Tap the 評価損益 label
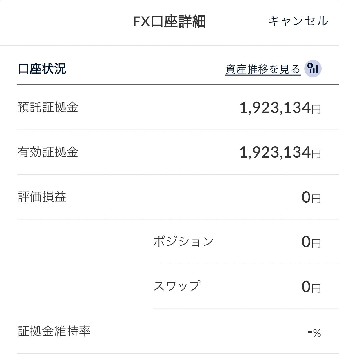This screenshot has height=357, width=339. 42,197
